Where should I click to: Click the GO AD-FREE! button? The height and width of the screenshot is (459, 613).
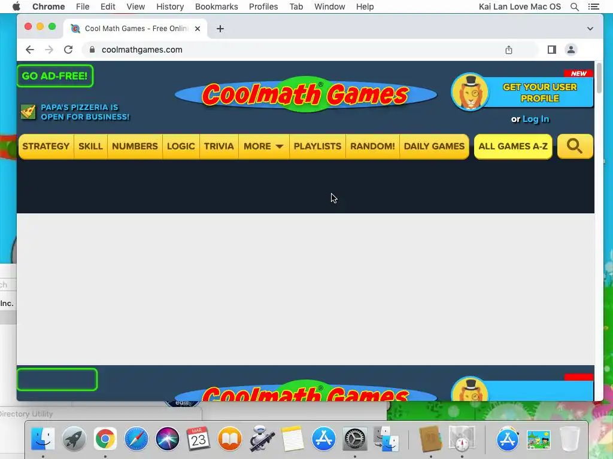(x=54, y=76)
